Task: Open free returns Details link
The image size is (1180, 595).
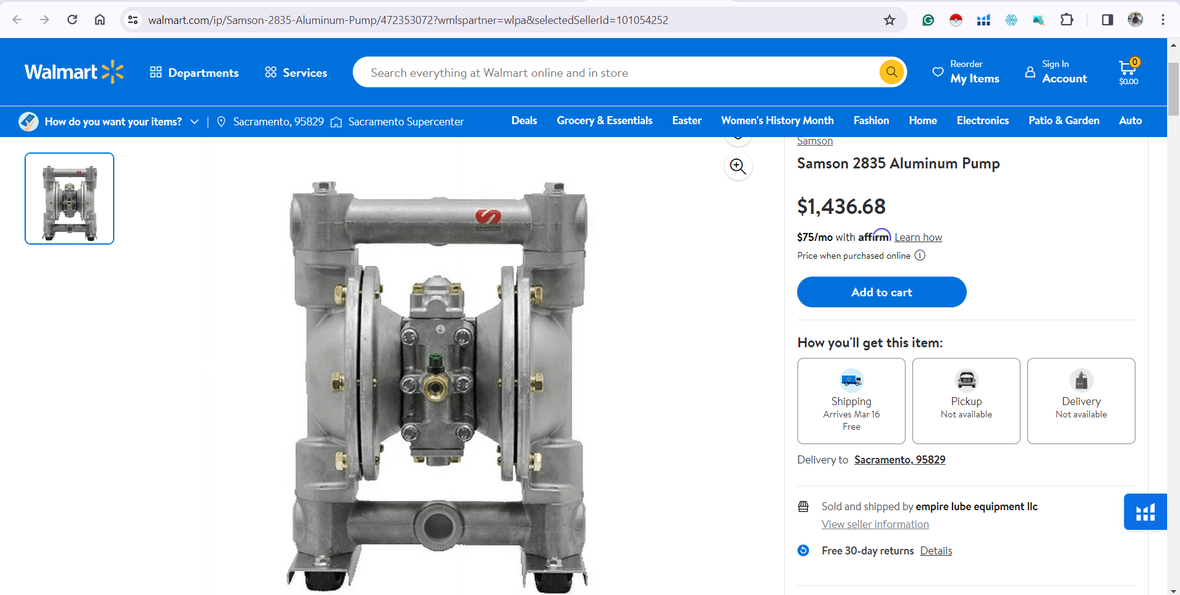Action: click(x=936, y=551)
